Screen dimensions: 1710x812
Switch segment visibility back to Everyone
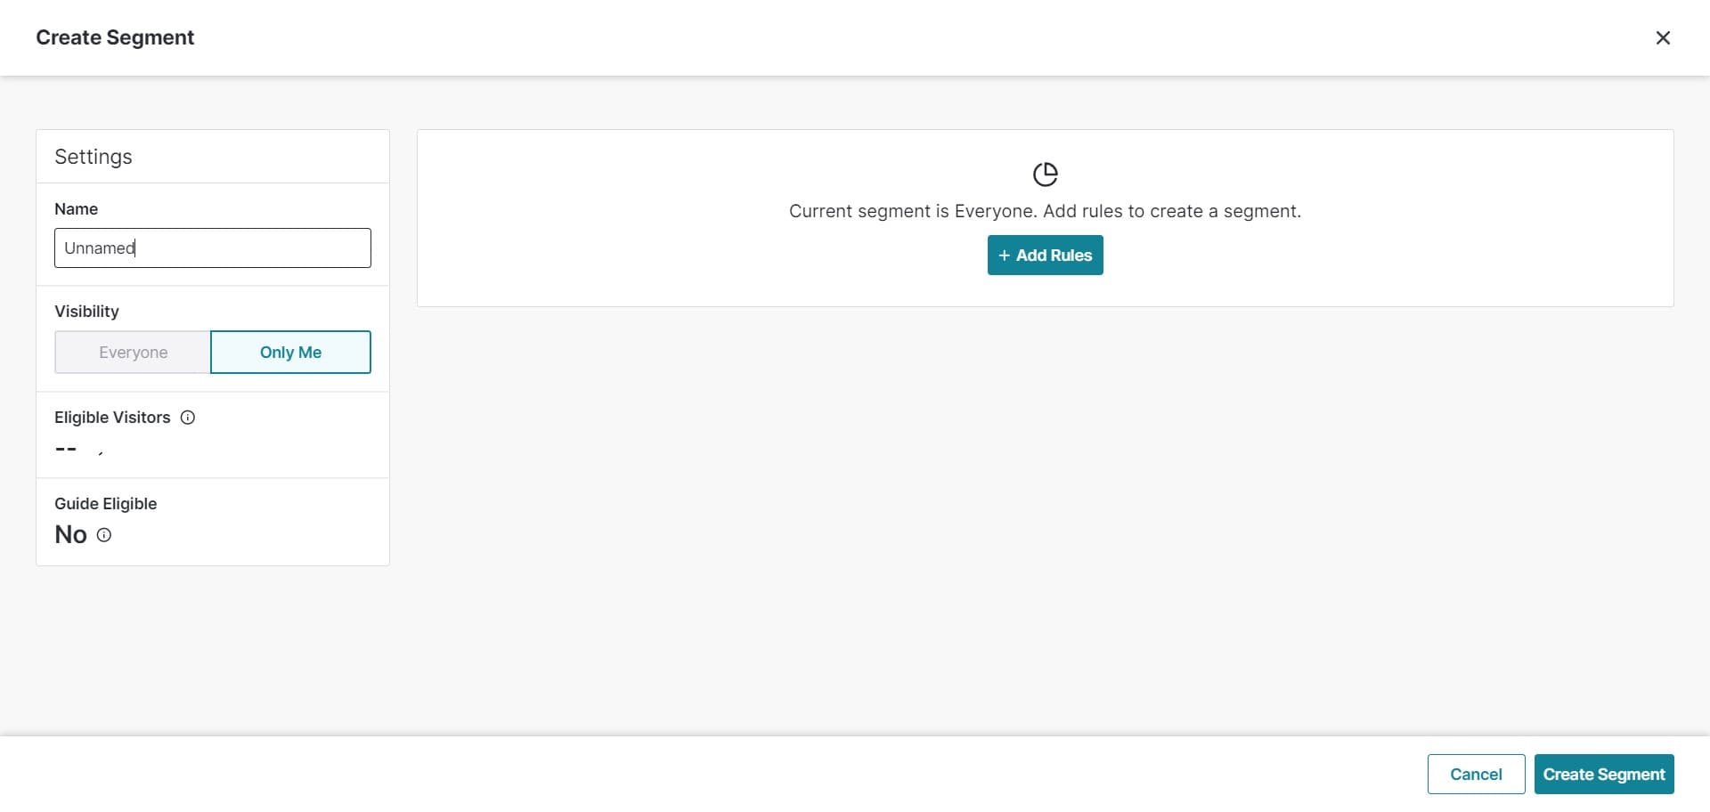(x=132, y=352)
